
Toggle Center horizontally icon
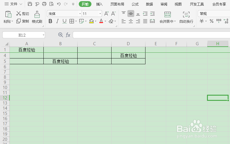point(131,21)
